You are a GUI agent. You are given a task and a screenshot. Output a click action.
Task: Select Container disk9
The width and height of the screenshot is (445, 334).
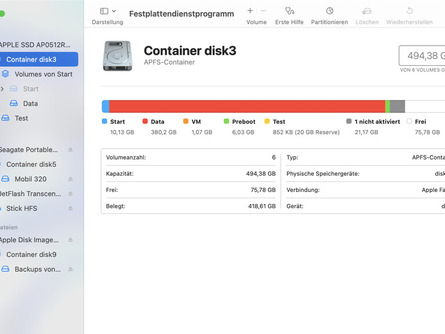(31, 254)
